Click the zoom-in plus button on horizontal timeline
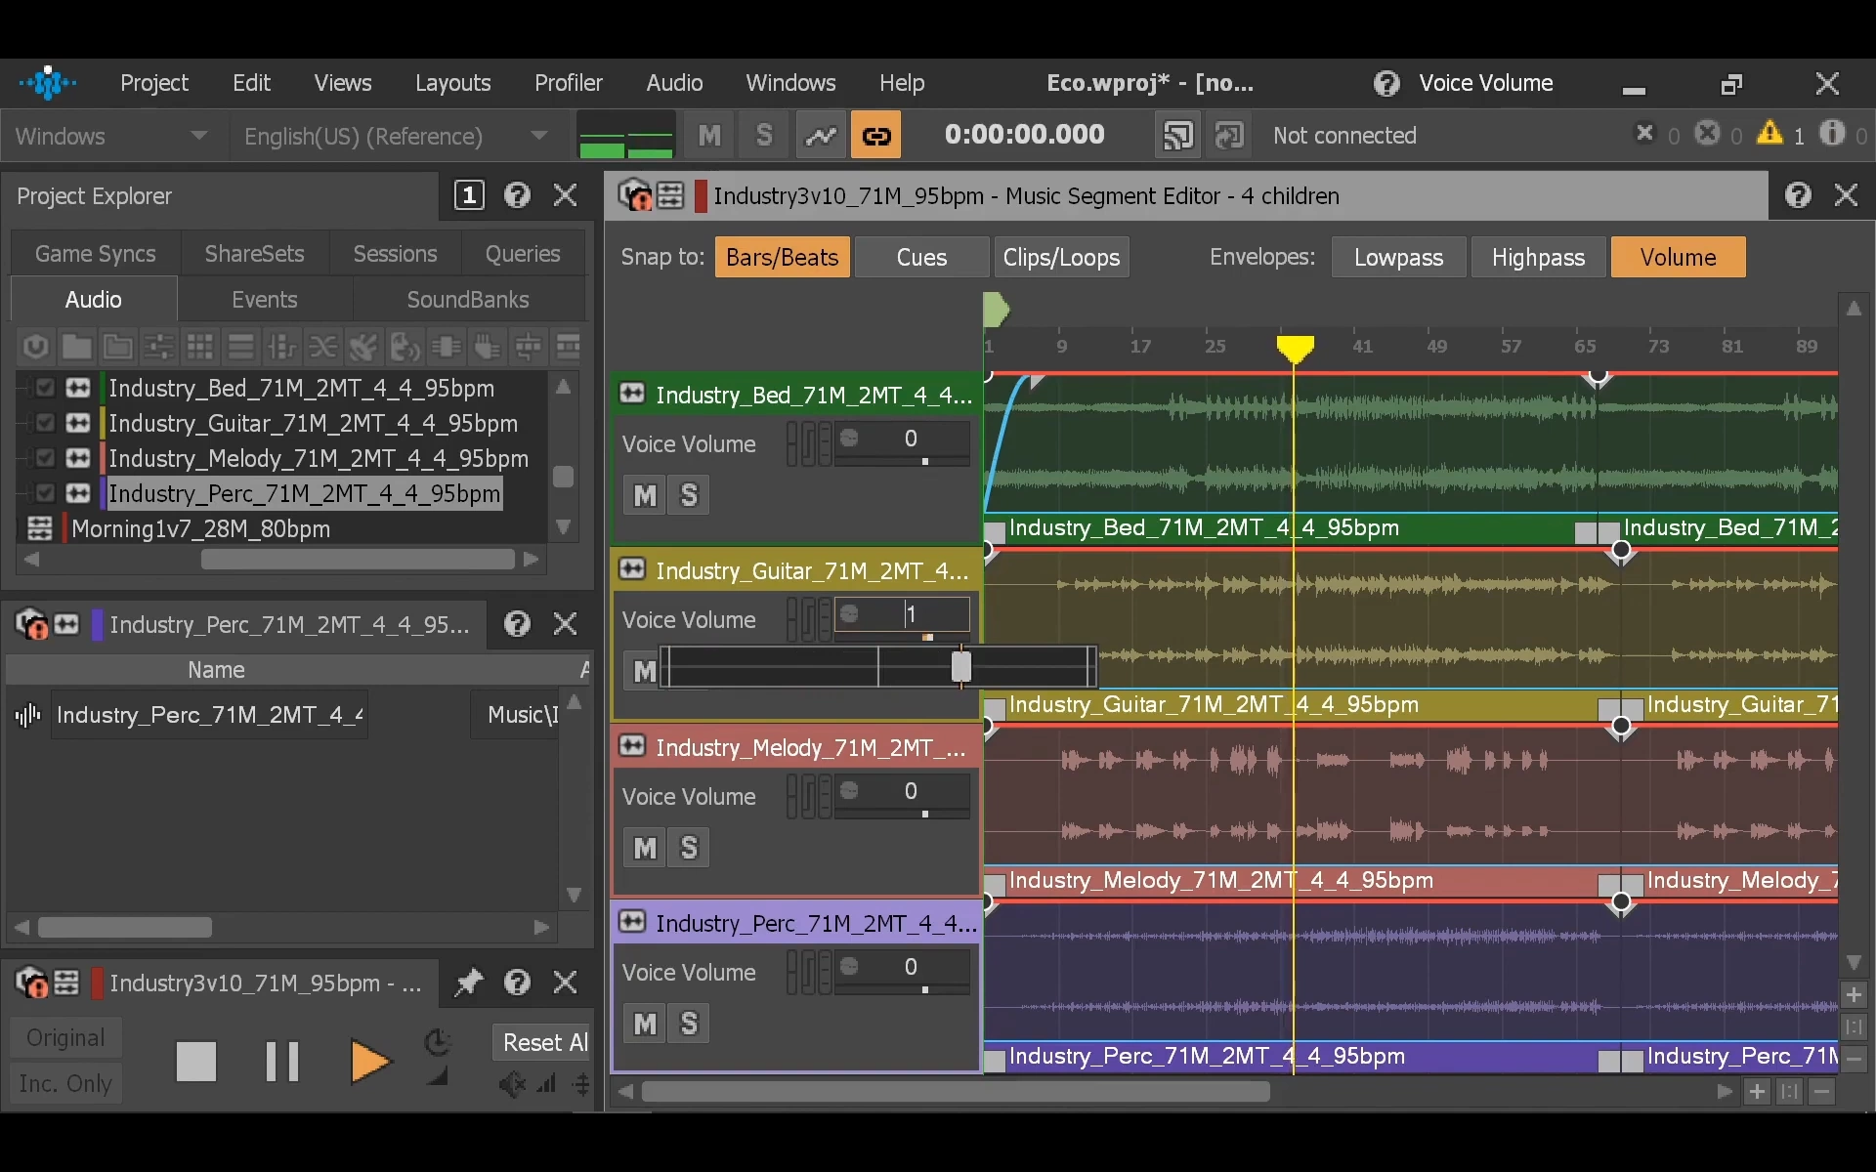The height and width of the screenshot is (1172, 1876). coord(1757,1091)
